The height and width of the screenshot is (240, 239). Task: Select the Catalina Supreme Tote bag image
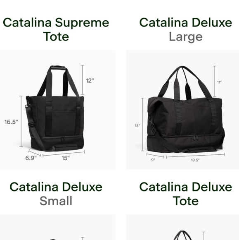pos(57,109)
